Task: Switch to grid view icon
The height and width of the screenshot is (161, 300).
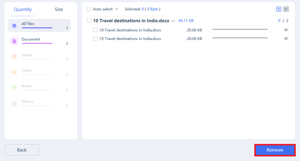Action: click(x=286, y=9)
